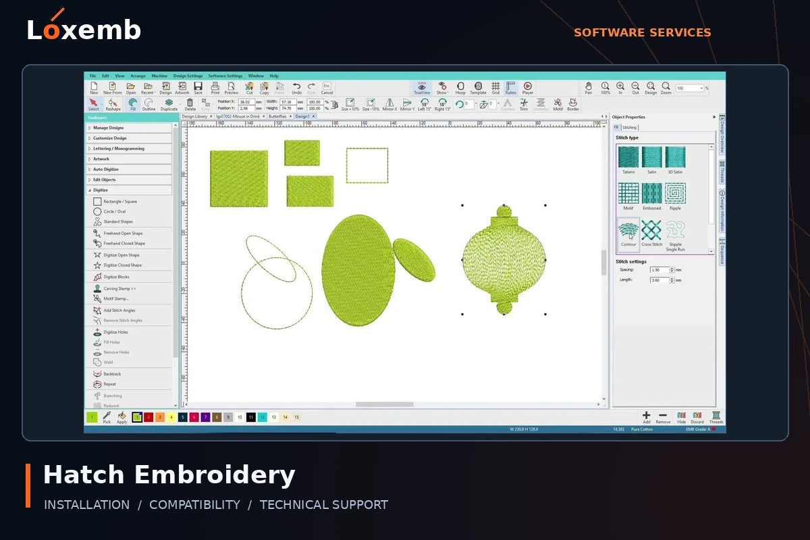
Task: Choose the Tatami stitch type
Action: [x=628, y=161]
